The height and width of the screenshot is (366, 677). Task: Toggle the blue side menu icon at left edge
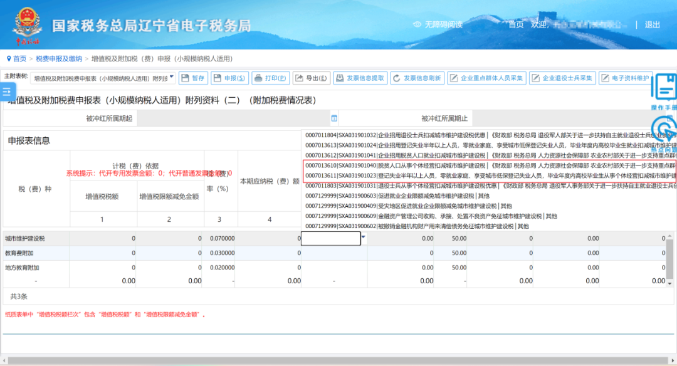point(8,91)
